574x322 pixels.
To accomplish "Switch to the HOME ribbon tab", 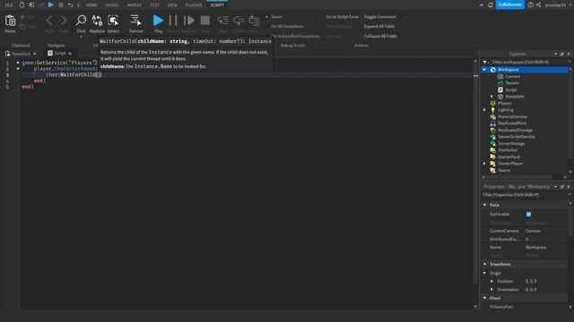I will tap(91, 5).
